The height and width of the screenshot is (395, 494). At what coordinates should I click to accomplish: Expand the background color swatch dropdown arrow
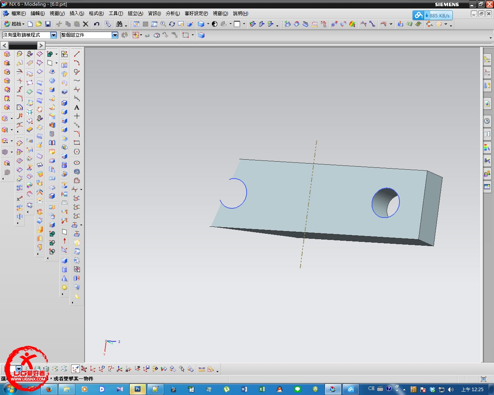pos(244,24)
